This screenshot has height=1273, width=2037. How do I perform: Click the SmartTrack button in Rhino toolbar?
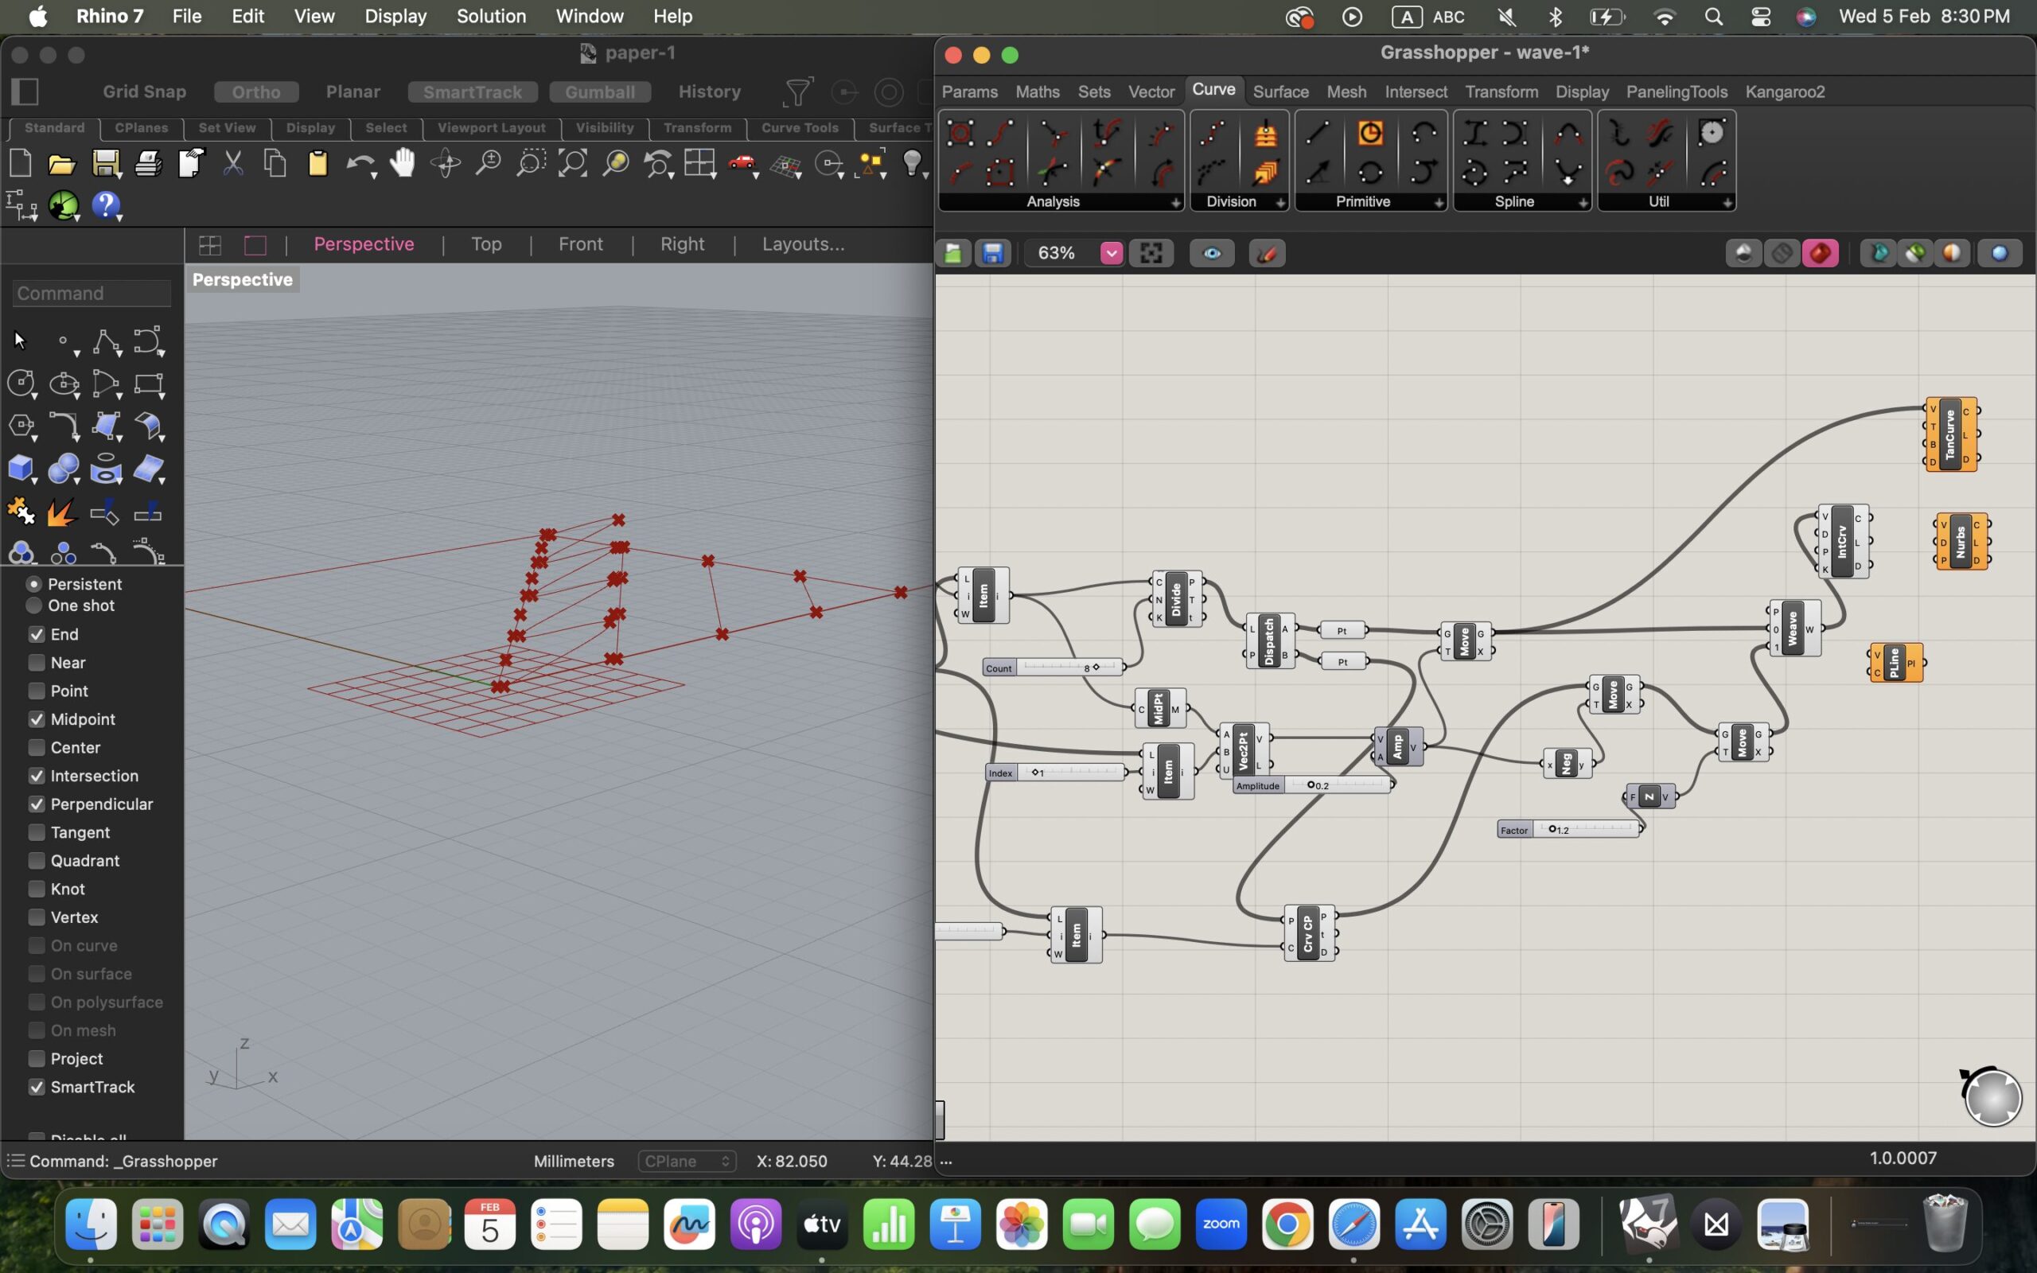point(472,91)
